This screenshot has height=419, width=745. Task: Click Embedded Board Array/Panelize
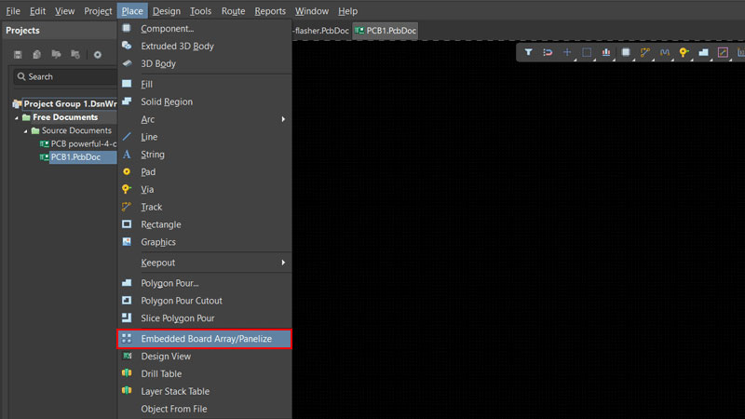coord(206,339)
